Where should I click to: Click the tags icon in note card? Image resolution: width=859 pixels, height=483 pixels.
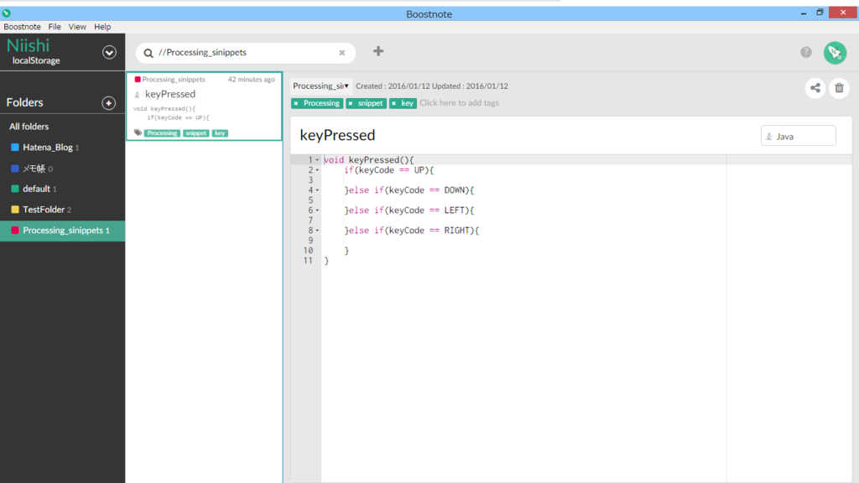click(138, 133)
